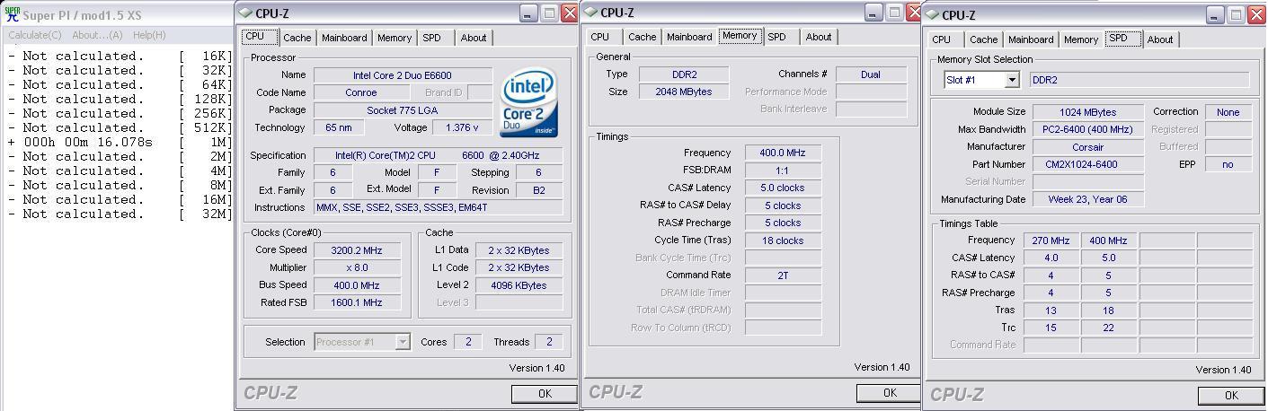
Task: Click the 270 MHz frequency cell in Timings Table
Action: pyautogui.click(x=1051, y=240)
